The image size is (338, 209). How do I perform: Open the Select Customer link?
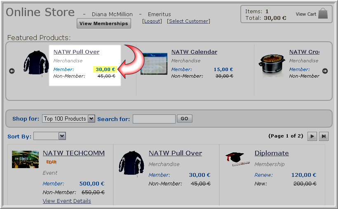click(x=188, y=21)
